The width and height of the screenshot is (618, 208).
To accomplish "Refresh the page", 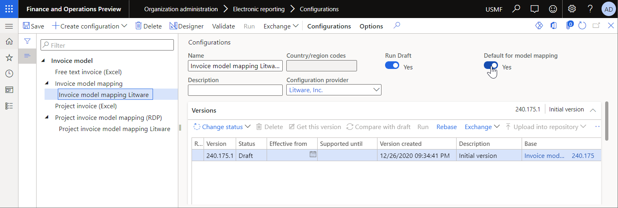I will tap(582, 26).
